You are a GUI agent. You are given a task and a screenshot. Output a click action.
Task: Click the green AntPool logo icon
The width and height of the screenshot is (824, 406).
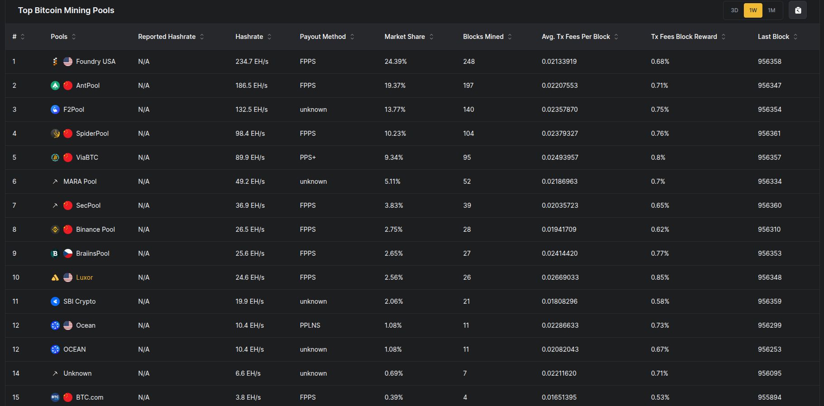click(x=55, y=86)
